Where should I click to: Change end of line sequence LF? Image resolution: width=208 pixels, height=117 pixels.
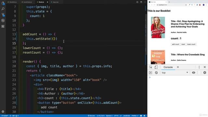(x=121, y=116)
